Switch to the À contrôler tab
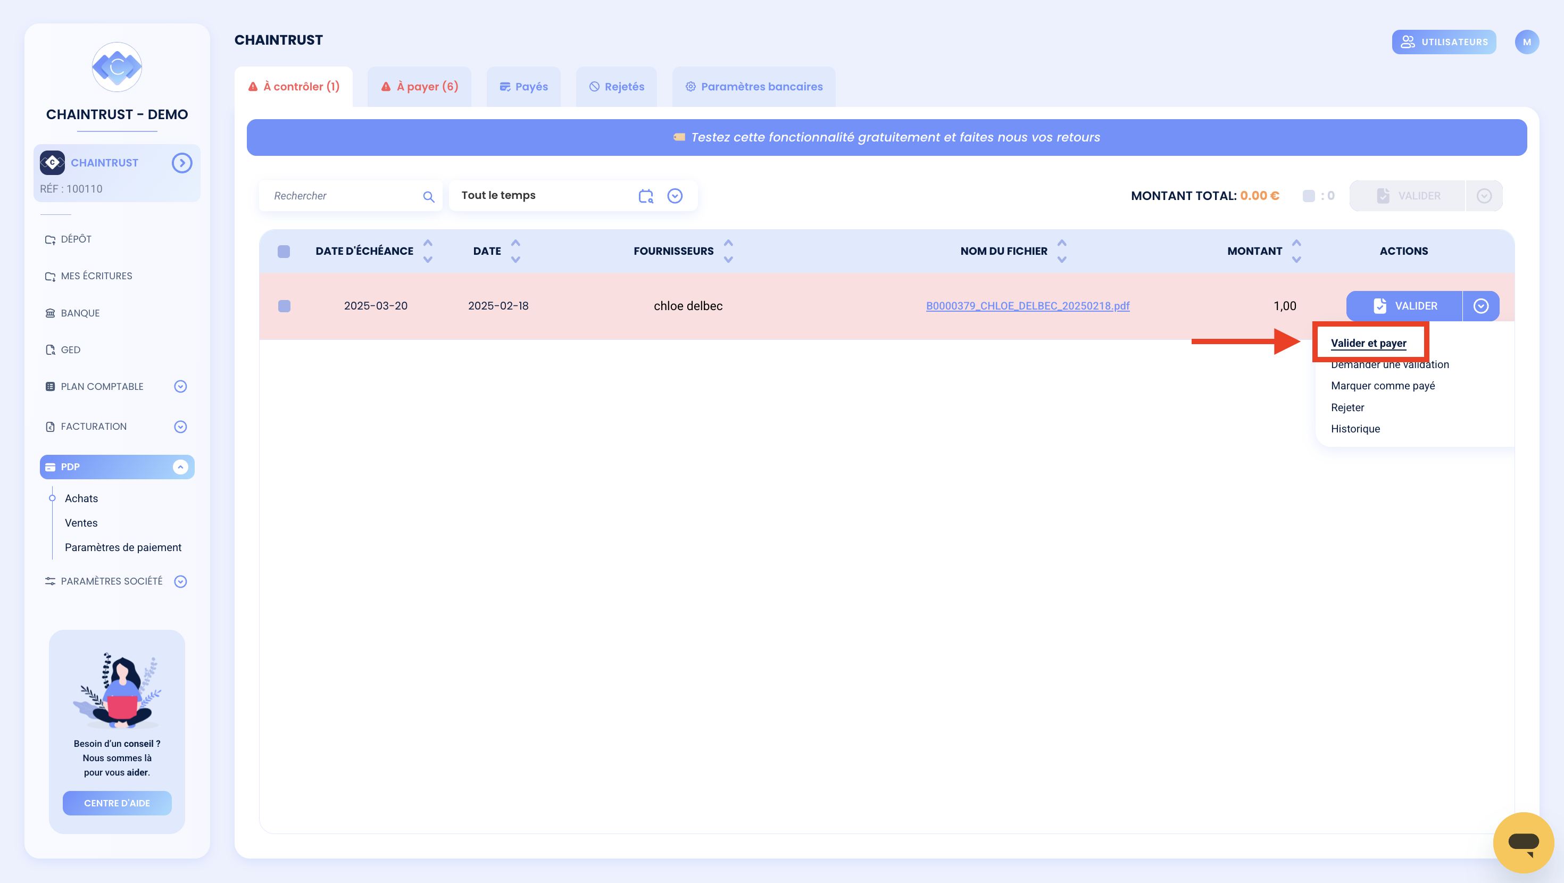Image resolution: width=1564 pixels, height=883 pixels. click(x=294, y=86)
